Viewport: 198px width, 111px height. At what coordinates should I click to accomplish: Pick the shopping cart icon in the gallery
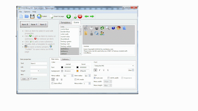pyautogui.click(x=86, y=28)
